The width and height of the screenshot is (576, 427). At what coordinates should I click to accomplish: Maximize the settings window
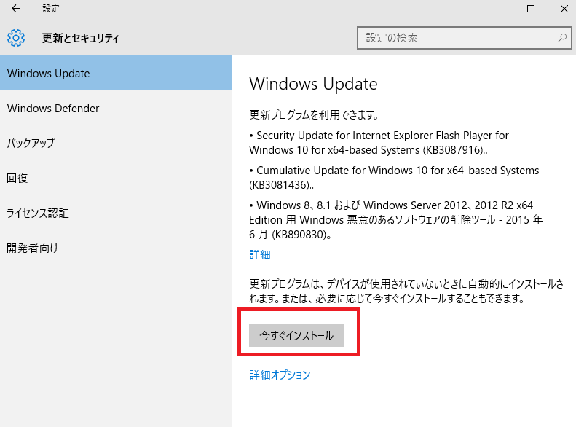click(x=530, y=9)
